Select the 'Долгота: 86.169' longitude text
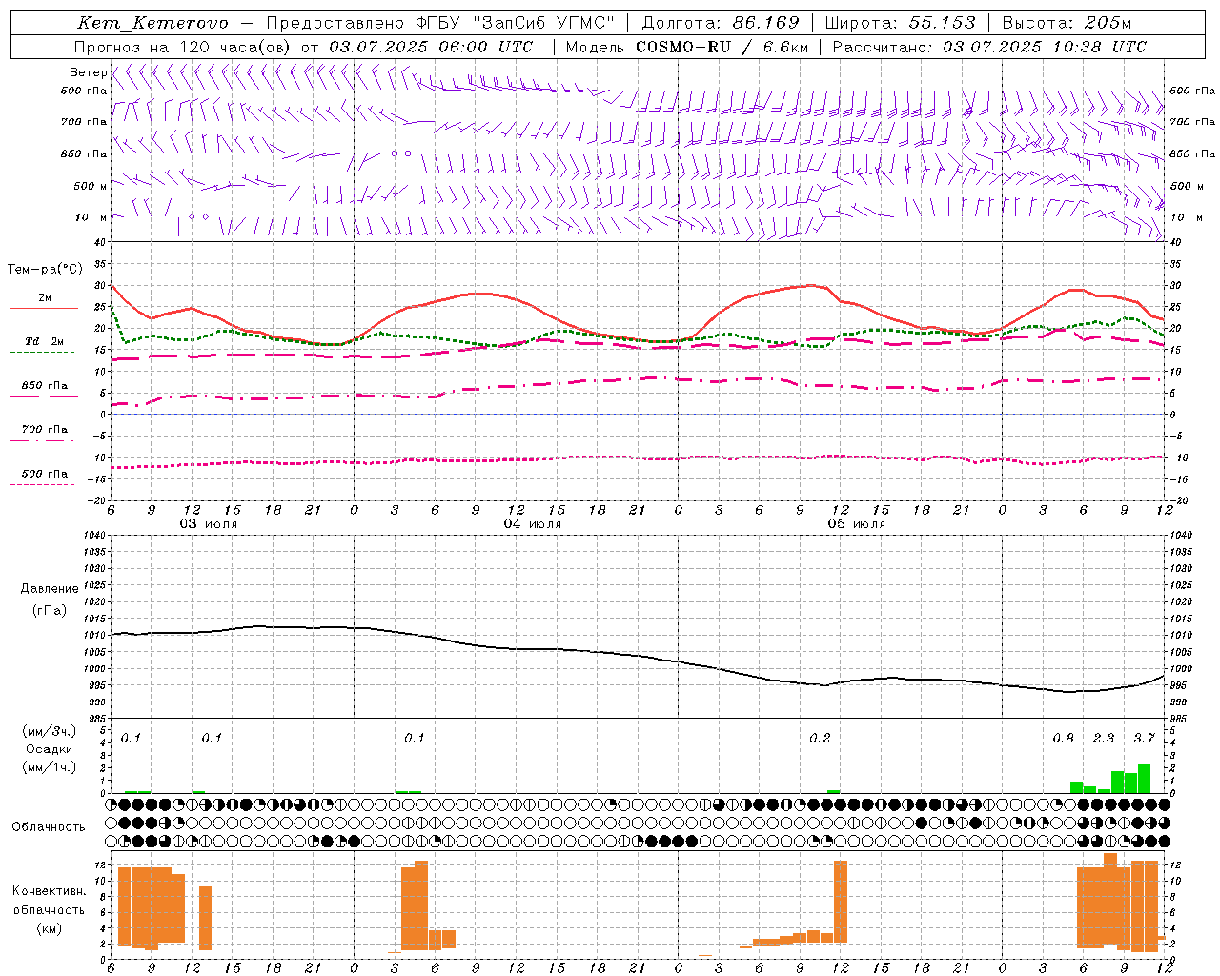1220x976 pixels. (721, 23)
